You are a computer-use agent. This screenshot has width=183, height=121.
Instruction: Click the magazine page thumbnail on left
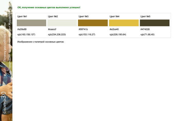coord(6,60)
